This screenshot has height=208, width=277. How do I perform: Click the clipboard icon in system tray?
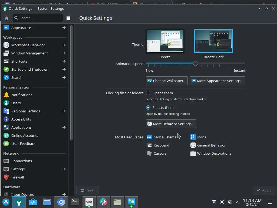[214, 202]
